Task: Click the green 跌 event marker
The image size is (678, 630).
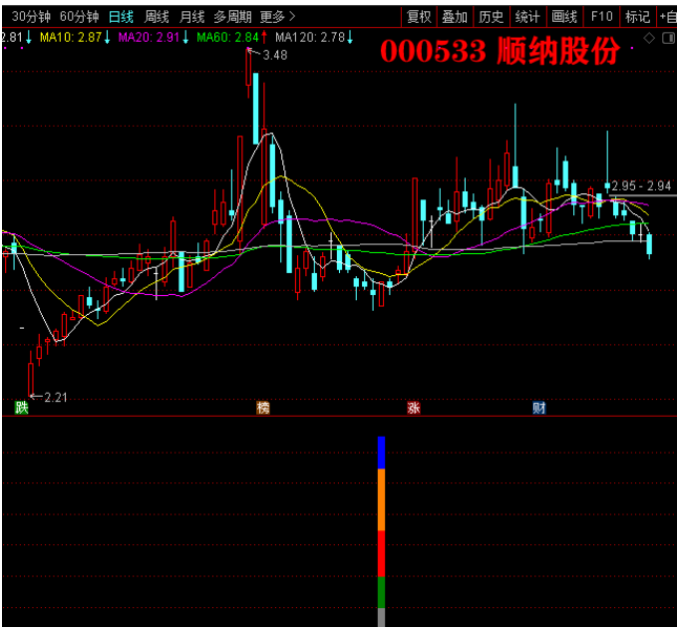Action: pyautogui.click(x=21, y=407)
